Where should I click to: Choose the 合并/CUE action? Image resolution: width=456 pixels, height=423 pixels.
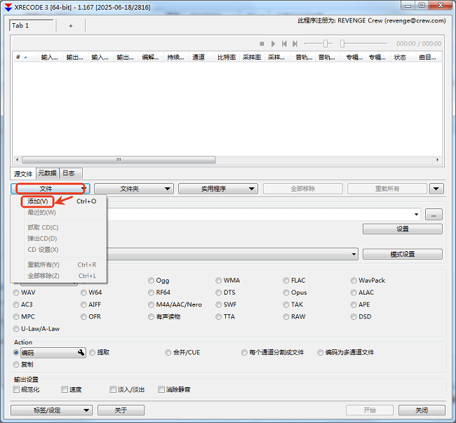pos(182,352)
